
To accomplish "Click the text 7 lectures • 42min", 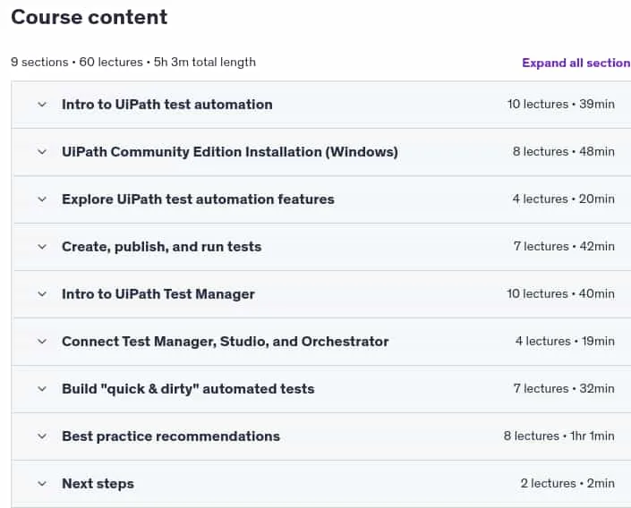I will [564, 247].
